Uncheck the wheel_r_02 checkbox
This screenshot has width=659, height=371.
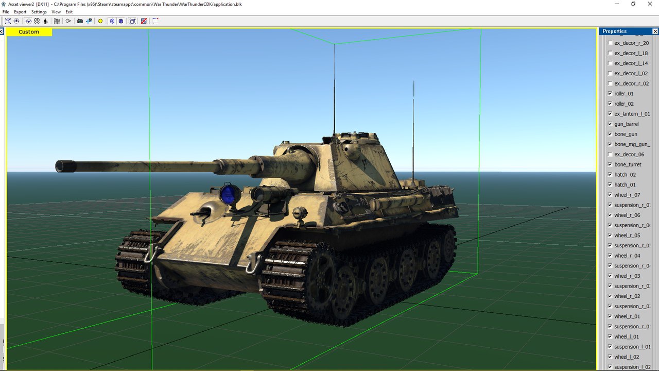[x=610, y=296]
